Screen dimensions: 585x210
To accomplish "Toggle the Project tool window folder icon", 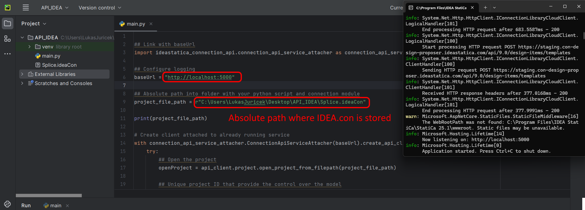I will [8, 23].
